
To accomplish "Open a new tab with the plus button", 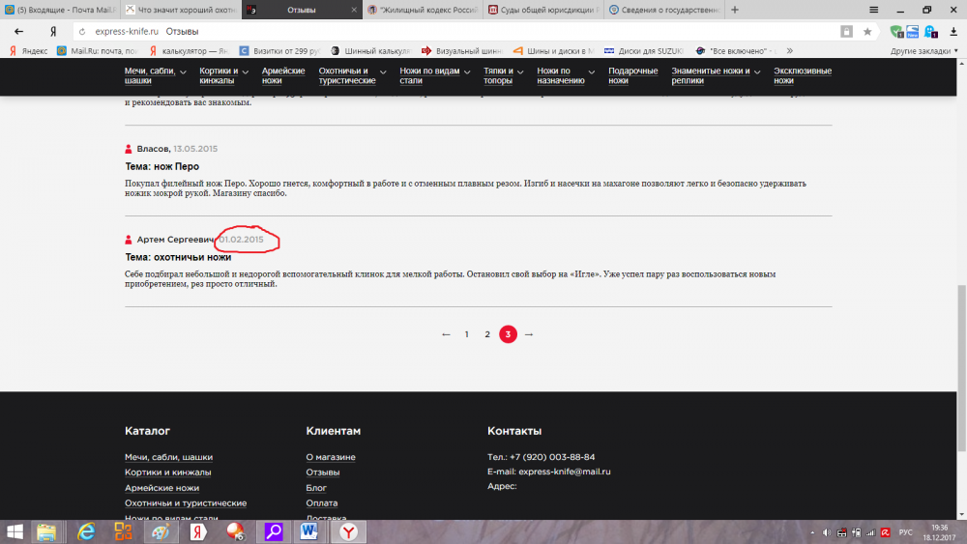I will coord(736,10).
